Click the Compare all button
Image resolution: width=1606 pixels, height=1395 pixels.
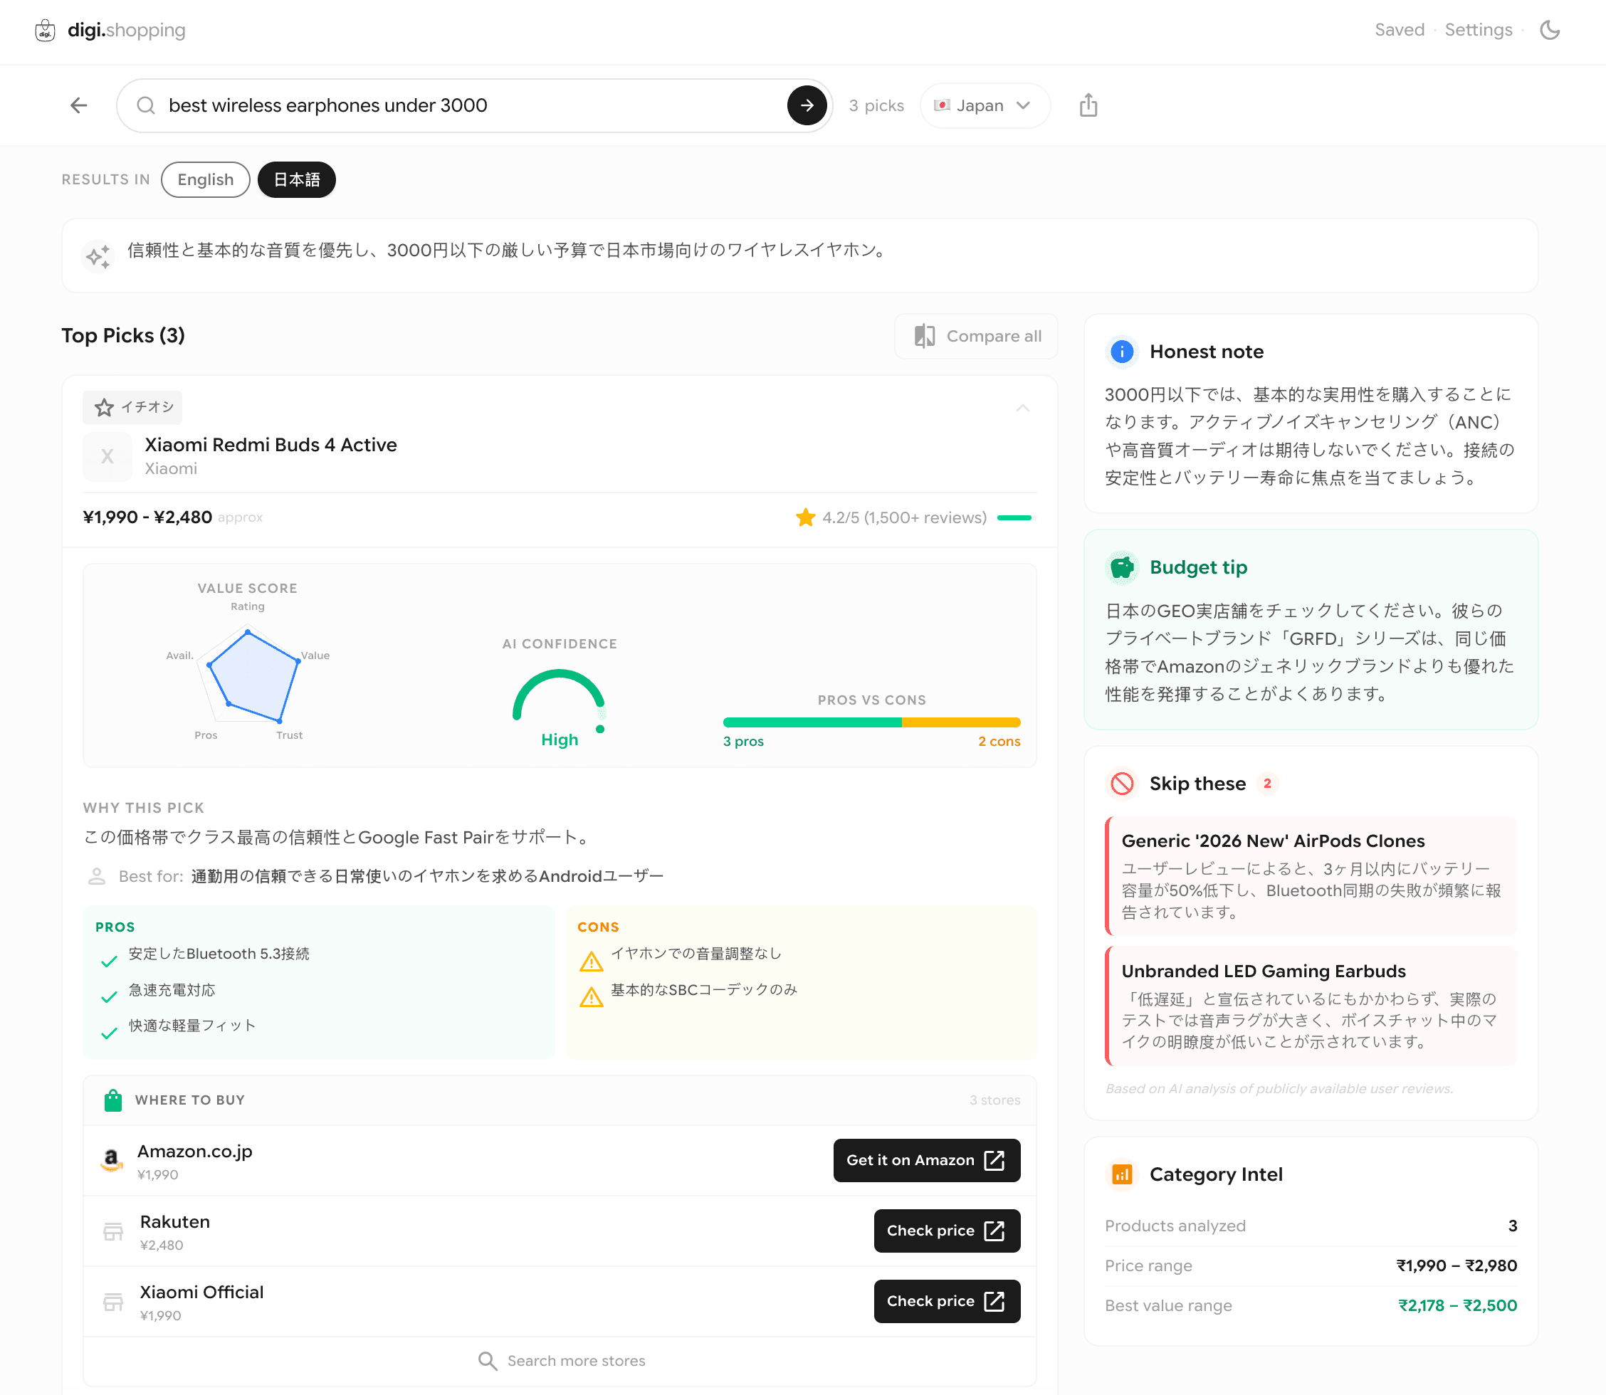tap(976, 335)
